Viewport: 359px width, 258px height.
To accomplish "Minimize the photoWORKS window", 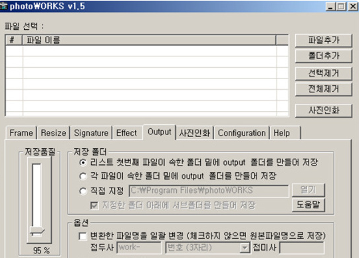I will pyautogui.click(x=330, y=7).
